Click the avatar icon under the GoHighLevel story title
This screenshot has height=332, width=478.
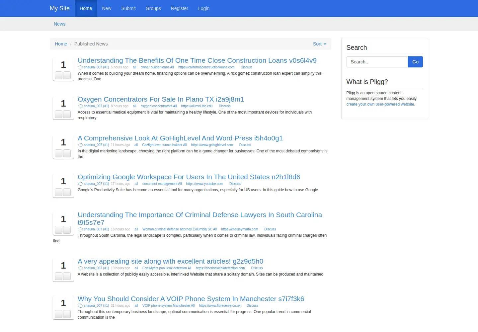(80, 145)
